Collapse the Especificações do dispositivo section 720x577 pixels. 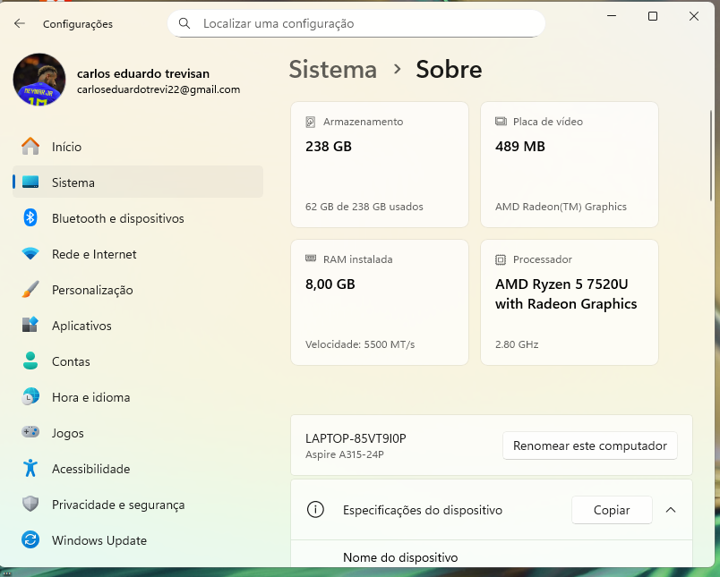click(x=671, y=510)
